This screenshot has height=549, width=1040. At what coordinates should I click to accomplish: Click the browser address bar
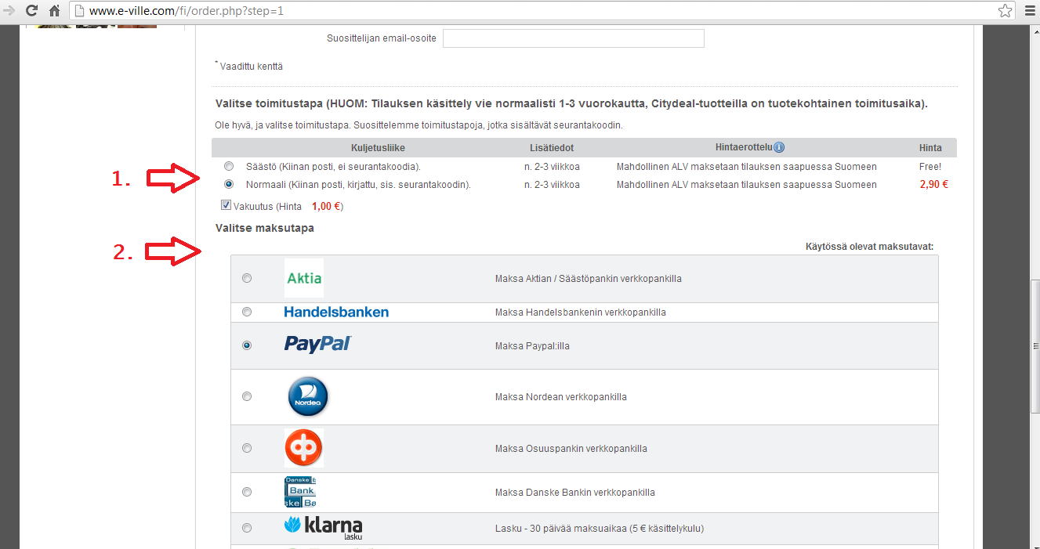533,11
